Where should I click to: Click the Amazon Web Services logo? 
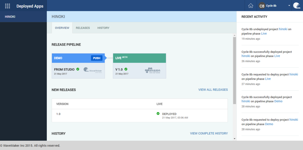coord(152,70)
